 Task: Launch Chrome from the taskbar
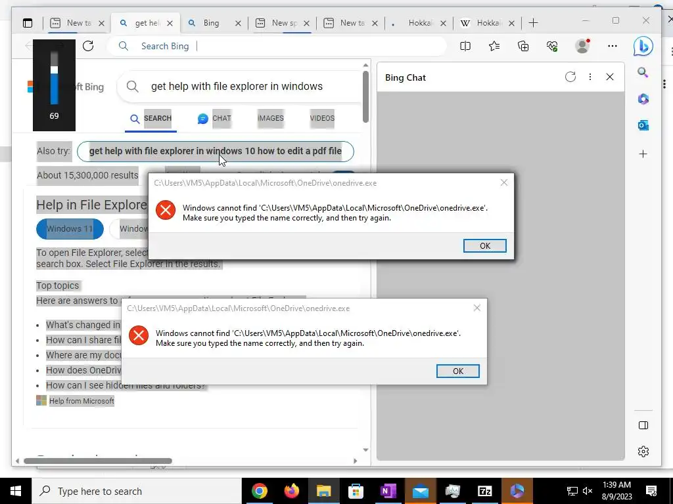[x=259, y=491]
